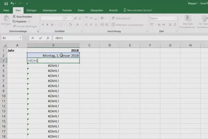Click the font color A icon
The image size is (208, 139).
[77, 25]
